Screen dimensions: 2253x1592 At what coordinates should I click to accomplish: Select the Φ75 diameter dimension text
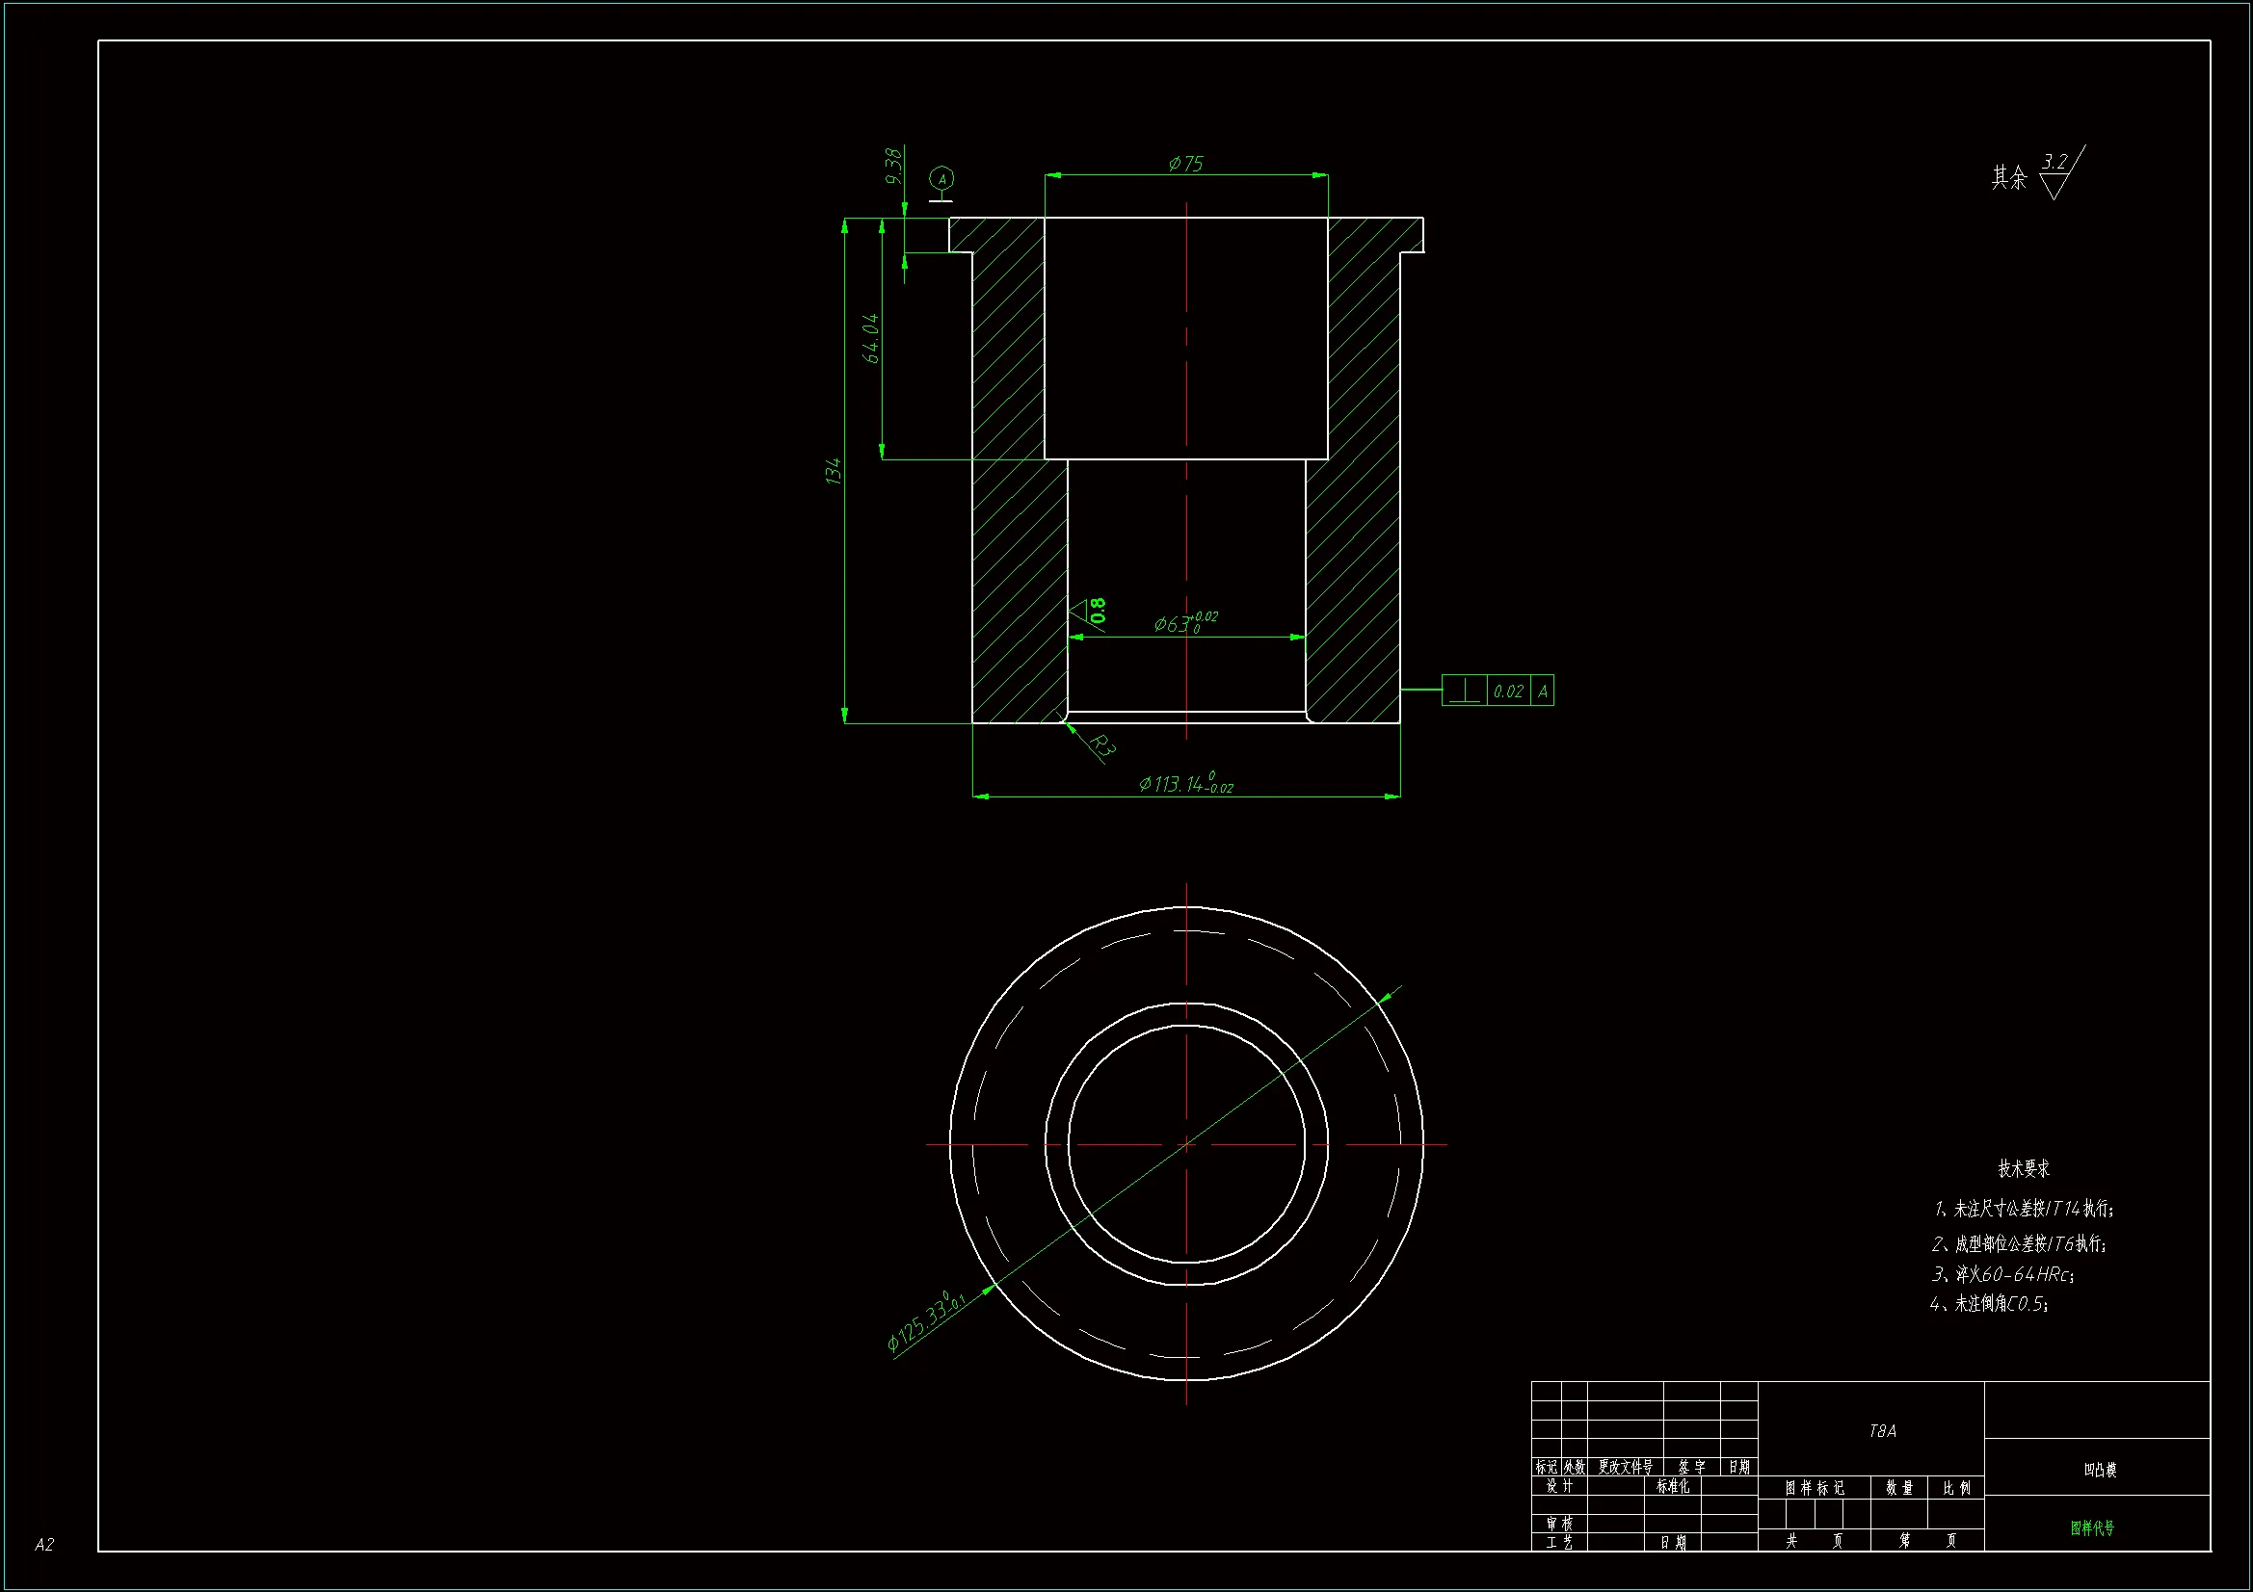pos(1185,164)
